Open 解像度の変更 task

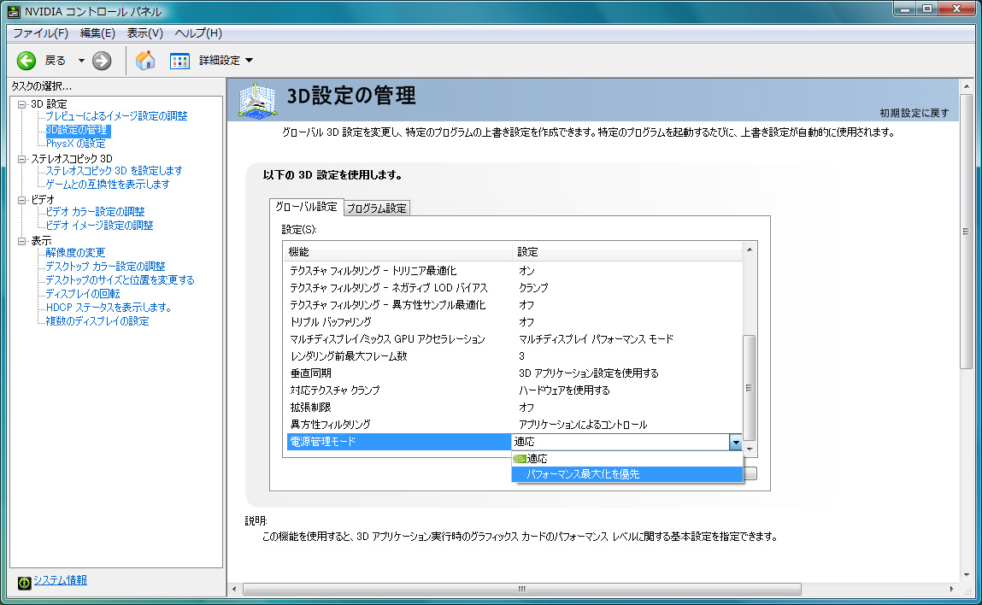(x=75, y=253)
